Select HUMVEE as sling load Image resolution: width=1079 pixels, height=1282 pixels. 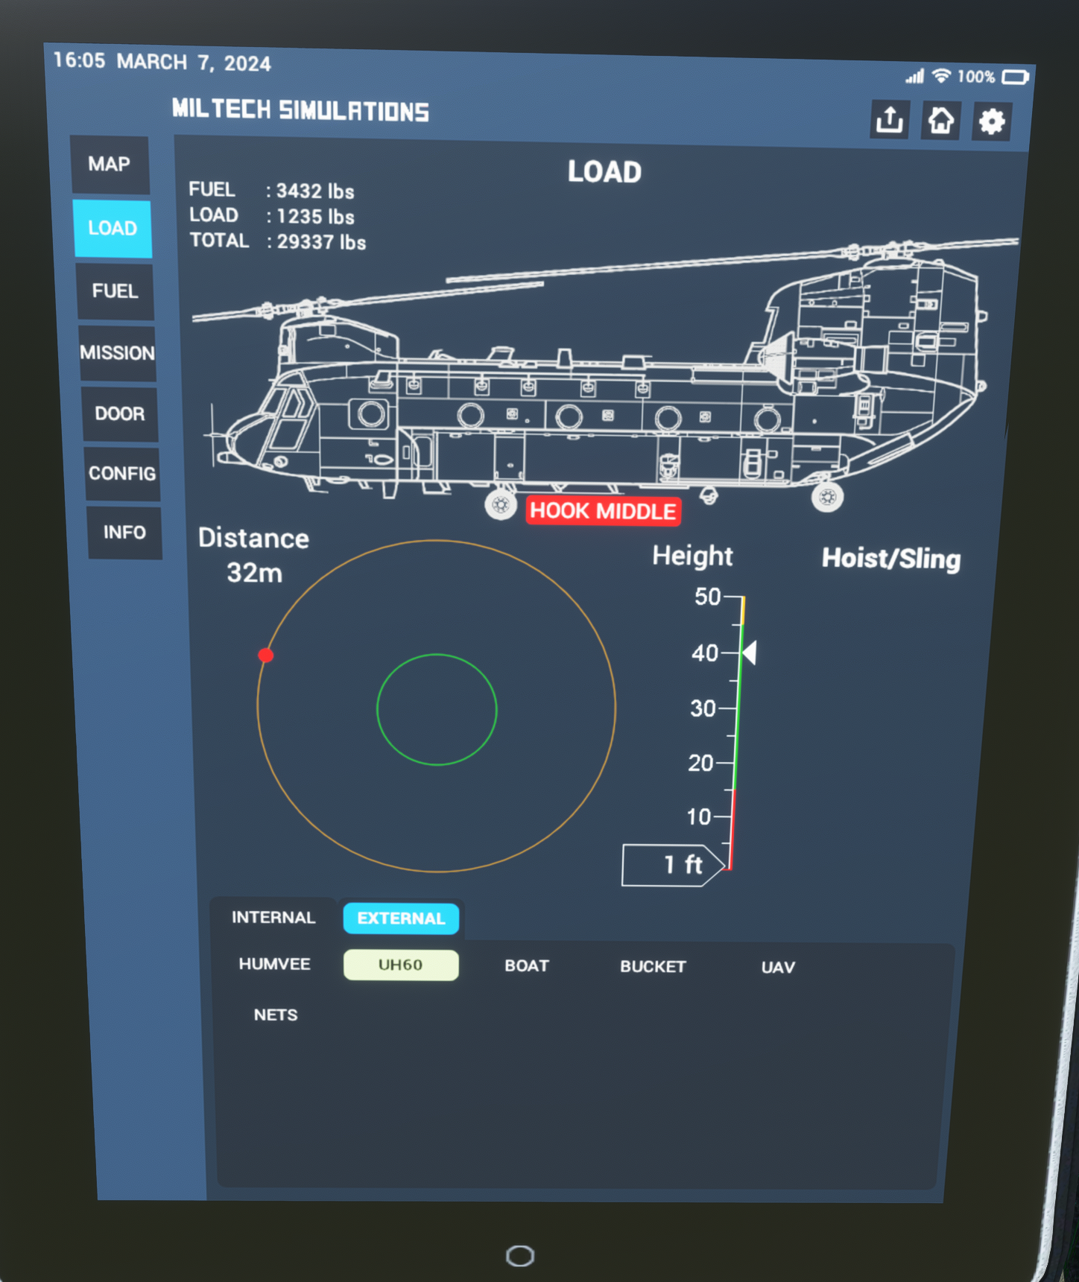tap(274, 964)
